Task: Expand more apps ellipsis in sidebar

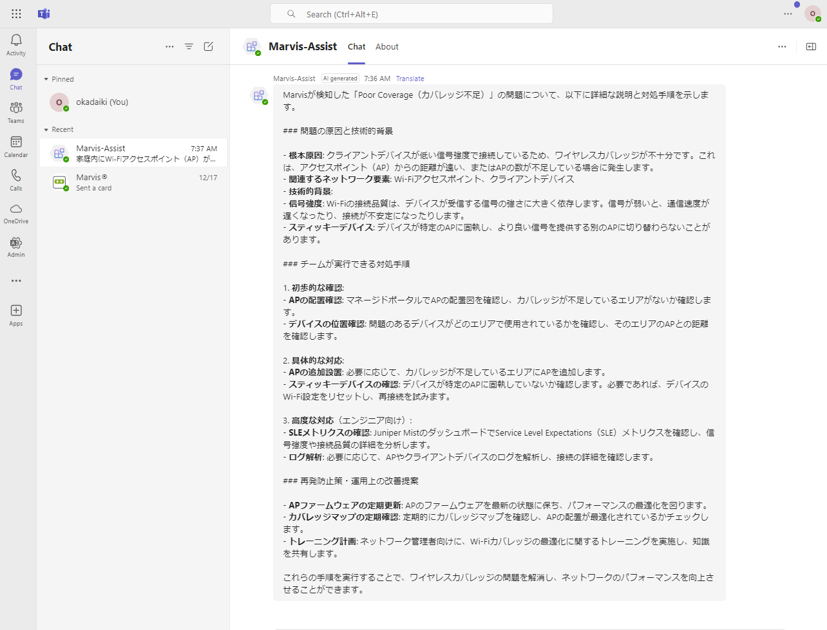Action: click(x=16, y=281)
